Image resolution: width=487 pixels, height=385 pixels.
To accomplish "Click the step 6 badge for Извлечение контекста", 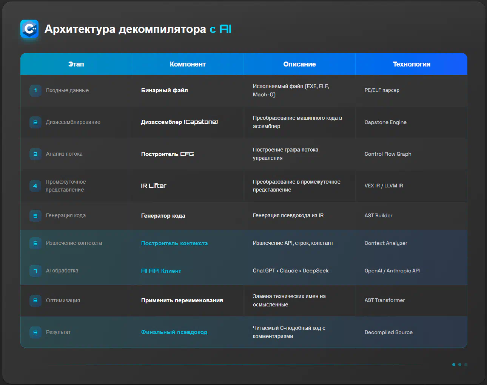I will (35, 243).
